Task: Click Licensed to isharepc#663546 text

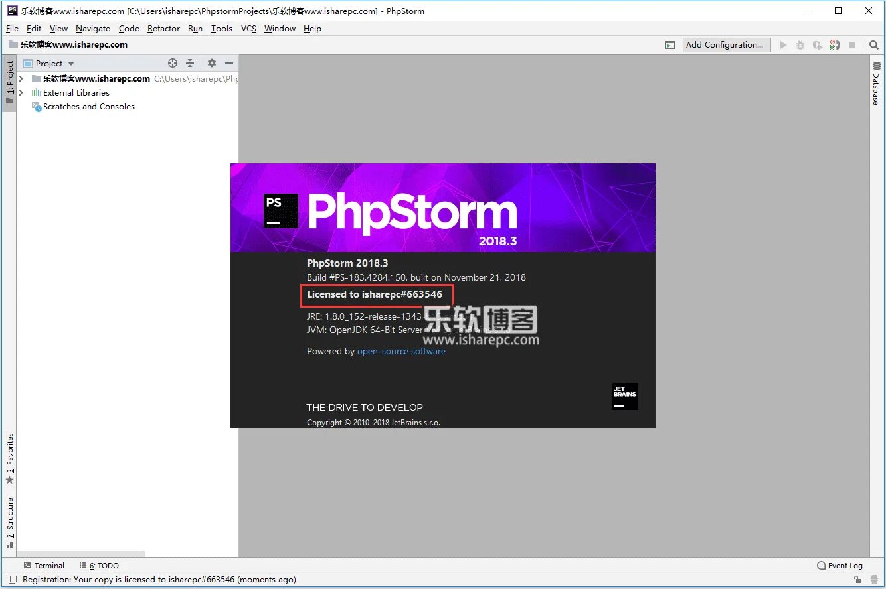Action: point(375,294)
